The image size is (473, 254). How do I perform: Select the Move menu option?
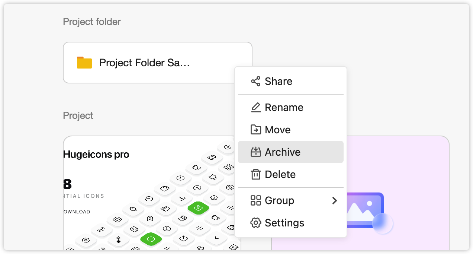click(291, 130)
